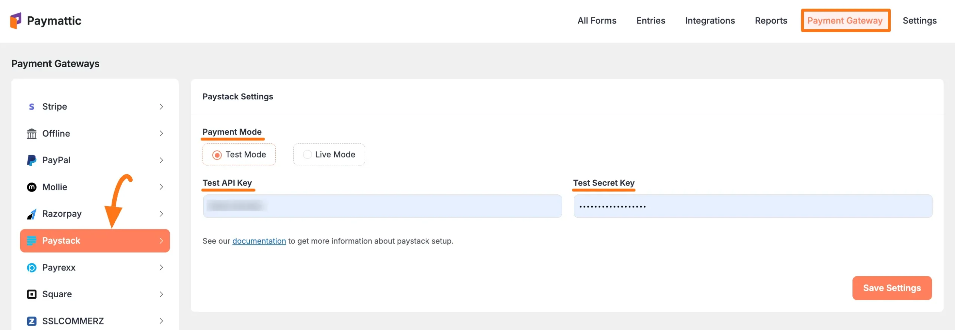
Task: Expand the PayPal row chevron
Action: (161, 160)
